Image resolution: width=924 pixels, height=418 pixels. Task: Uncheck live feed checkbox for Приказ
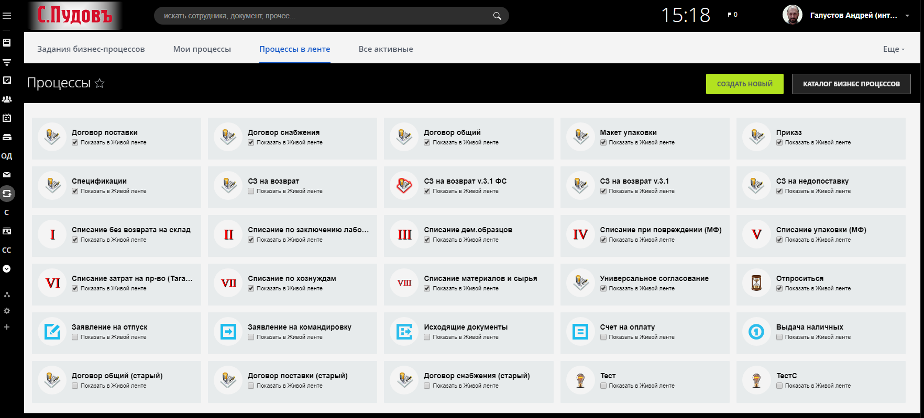779,142
